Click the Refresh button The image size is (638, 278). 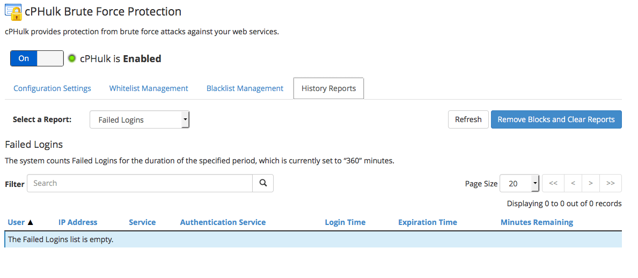(x=468, y=119)
